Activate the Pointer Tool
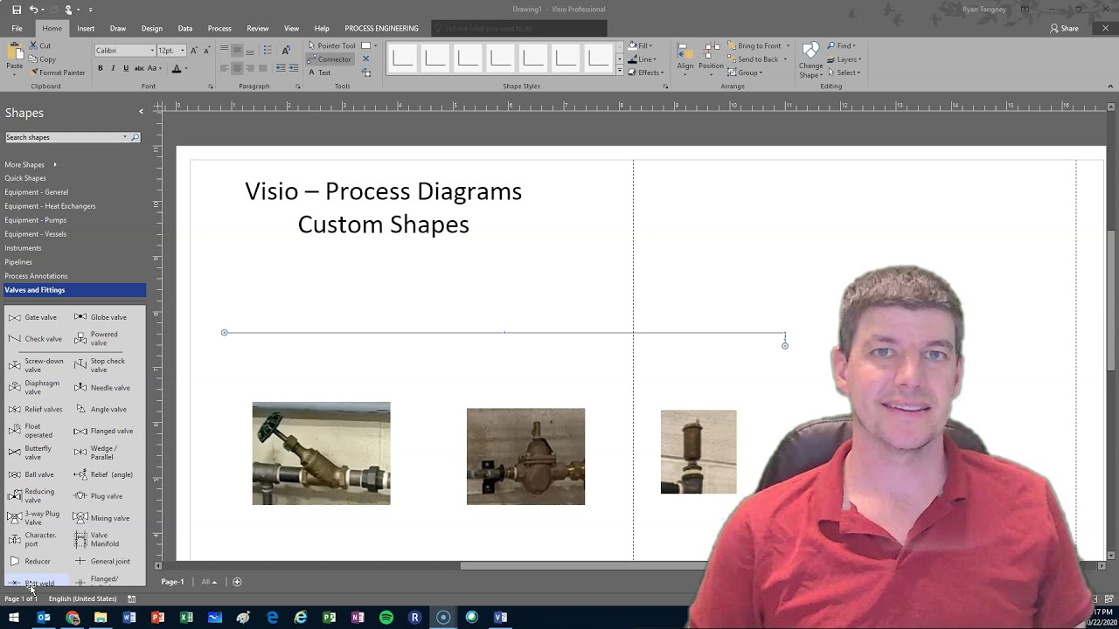Viewport: 1119px width, 629px height. [331, 45]
